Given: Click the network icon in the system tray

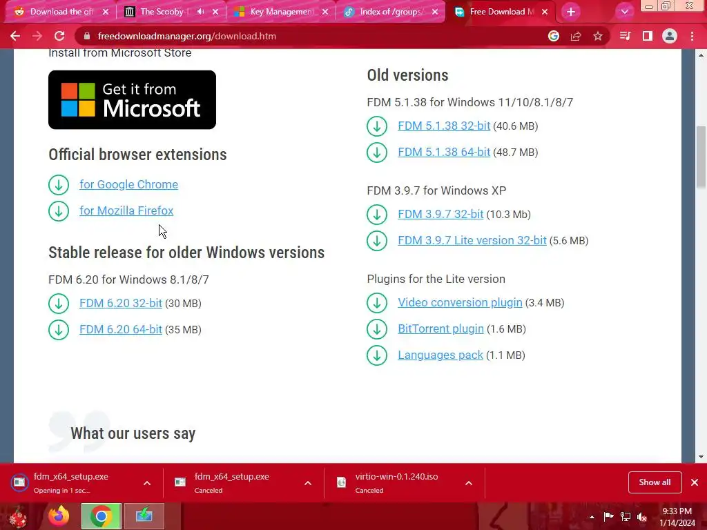Looking at the screenshot, I should (x=626, y=517).
